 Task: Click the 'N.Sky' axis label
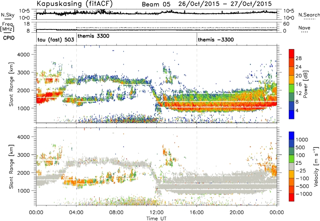8,15
